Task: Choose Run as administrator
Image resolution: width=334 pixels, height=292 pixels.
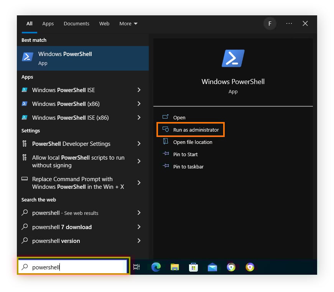Action: point(196,130)
